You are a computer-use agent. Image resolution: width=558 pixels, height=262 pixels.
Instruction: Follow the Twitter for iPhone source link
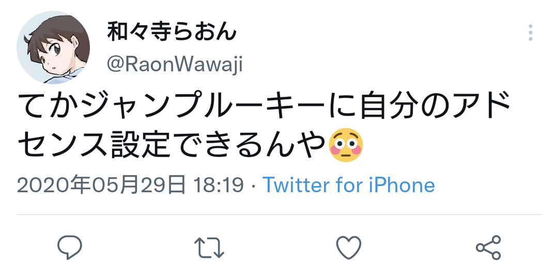pyautogui.click(x=349, y=185)
